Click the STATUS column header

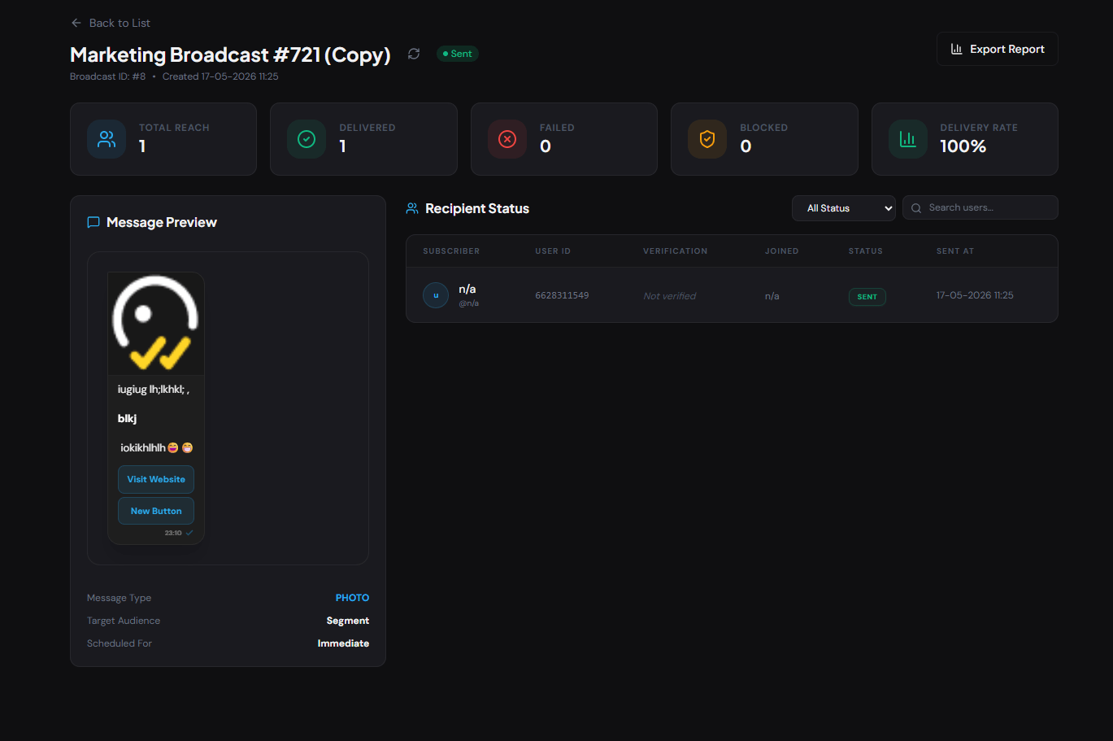865,251
